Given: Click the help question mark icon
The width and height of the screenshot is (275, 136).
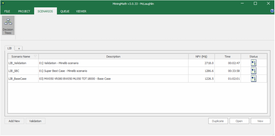Looking at the screenshot, I should pyautogui.click(x=272, y=11).
